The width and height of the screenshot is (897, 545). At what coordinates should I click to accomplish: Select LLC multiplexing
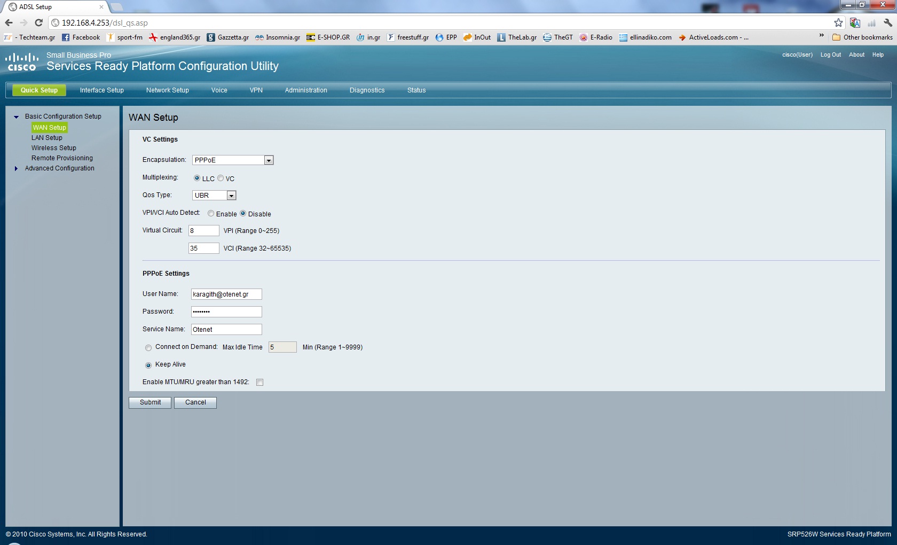pos(197,178)
